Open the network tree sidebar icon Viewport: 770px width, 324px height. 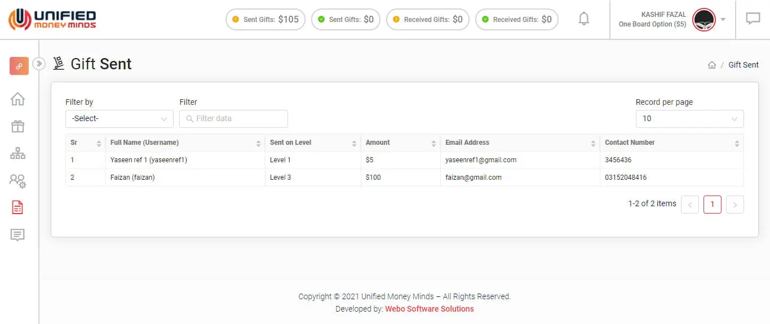click(18, 153)
